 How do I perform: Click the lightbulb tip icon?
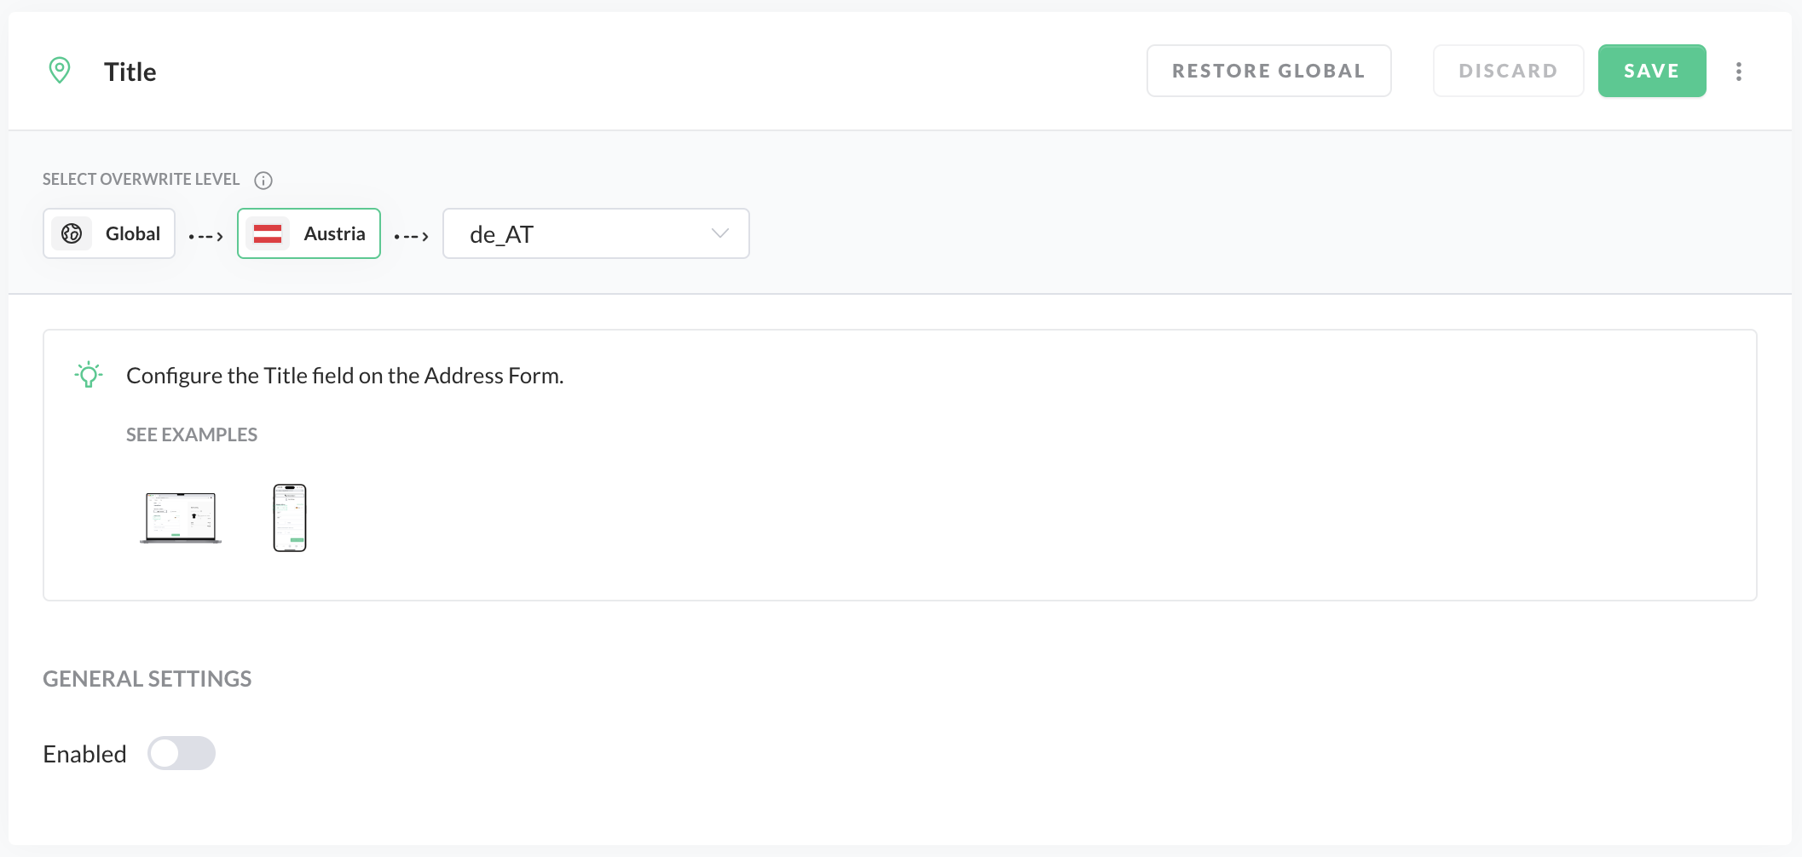point(89,375)
